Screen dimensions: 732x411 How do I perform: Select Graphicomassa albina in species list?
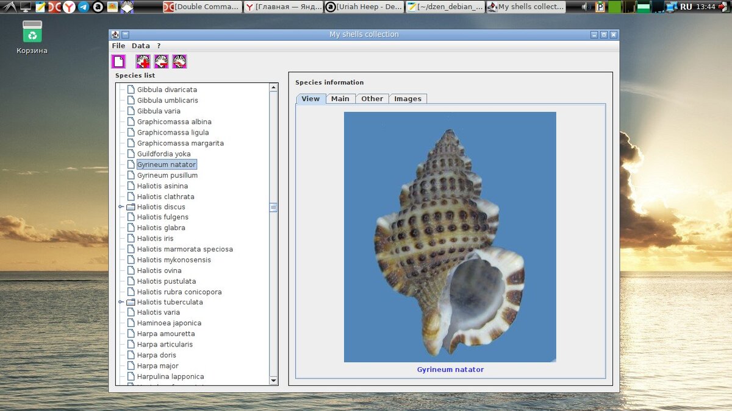pos(174,122)
